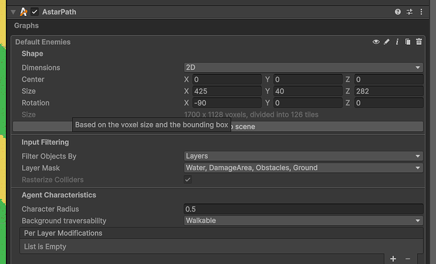Disable the AstarPath component checkbox

(35, 12)
